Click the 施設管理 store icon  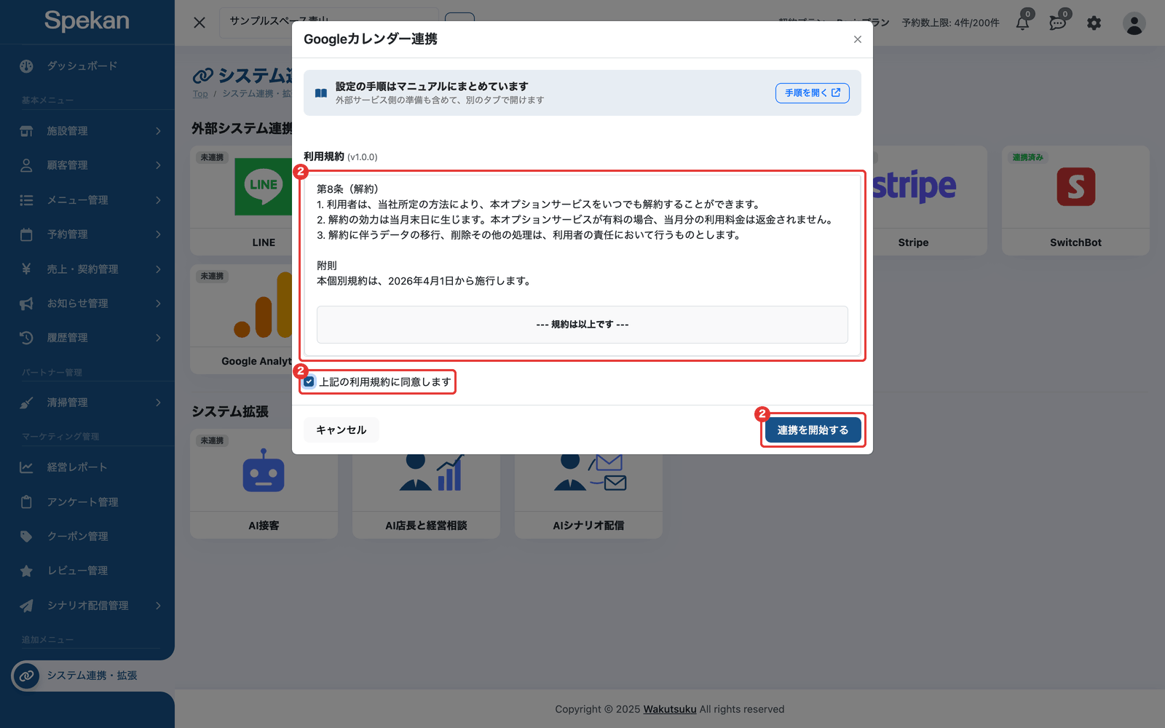(x=26, y=131)
